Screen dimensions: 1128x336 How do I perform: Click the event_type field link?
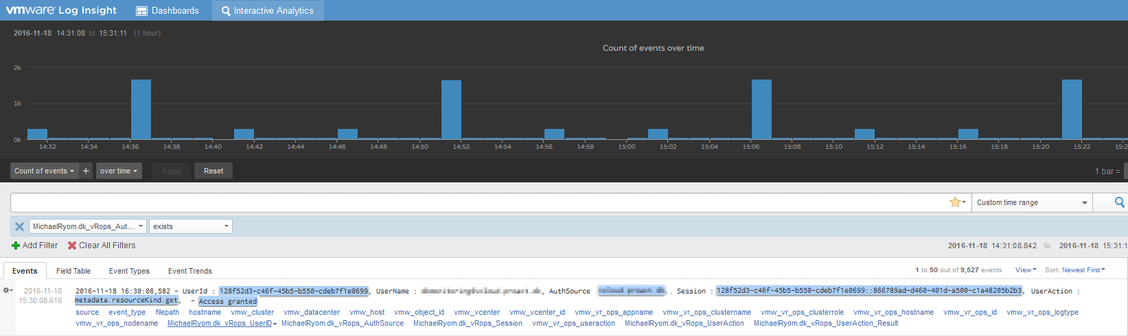[127, 313]
